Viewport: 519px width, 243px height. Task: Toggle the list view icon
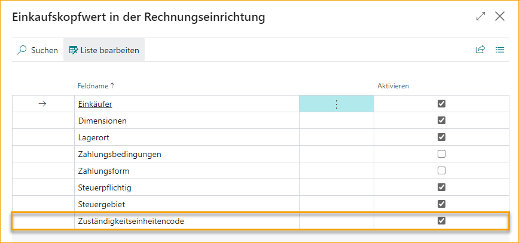click(x=500, y=50)
